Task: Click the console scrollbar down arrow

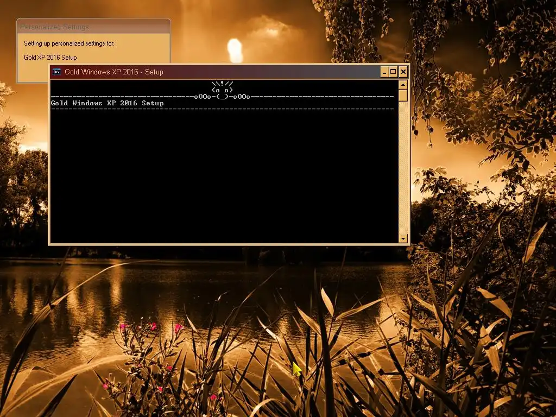Action: click(403, 239)
